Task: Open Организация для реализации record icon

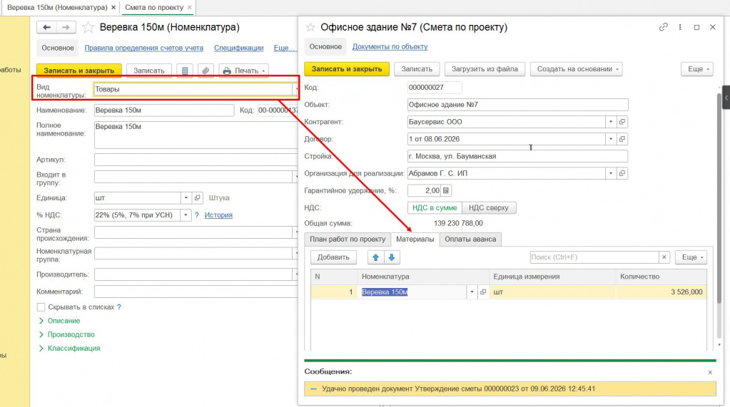Action: point(622,173)
